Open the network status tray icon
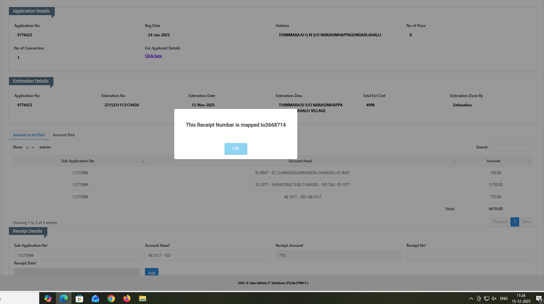Screen dimensions: 544x304 coord(487,299)
